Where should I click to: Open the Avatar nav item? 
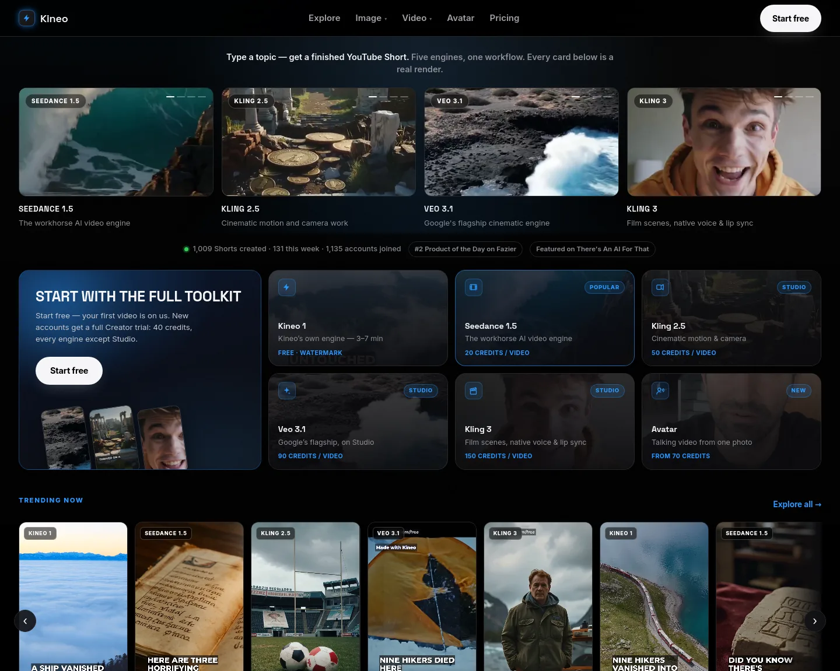tap(461, 18)
